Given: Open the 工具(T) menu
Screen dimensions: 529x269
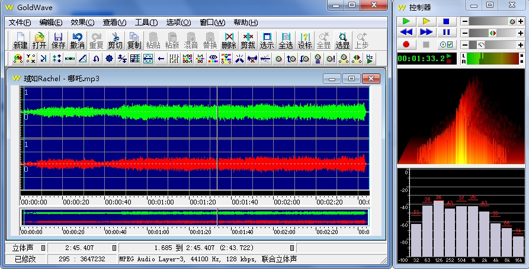Looking at the screenshot, I should point(146,23).
